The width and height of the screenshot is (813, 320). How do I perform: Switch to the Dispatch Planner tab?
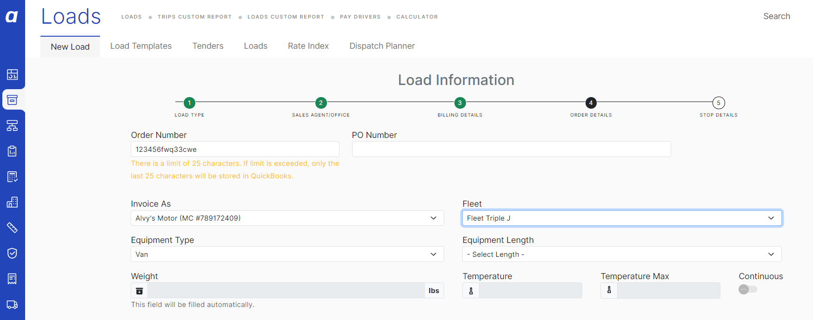coord(382,46)
